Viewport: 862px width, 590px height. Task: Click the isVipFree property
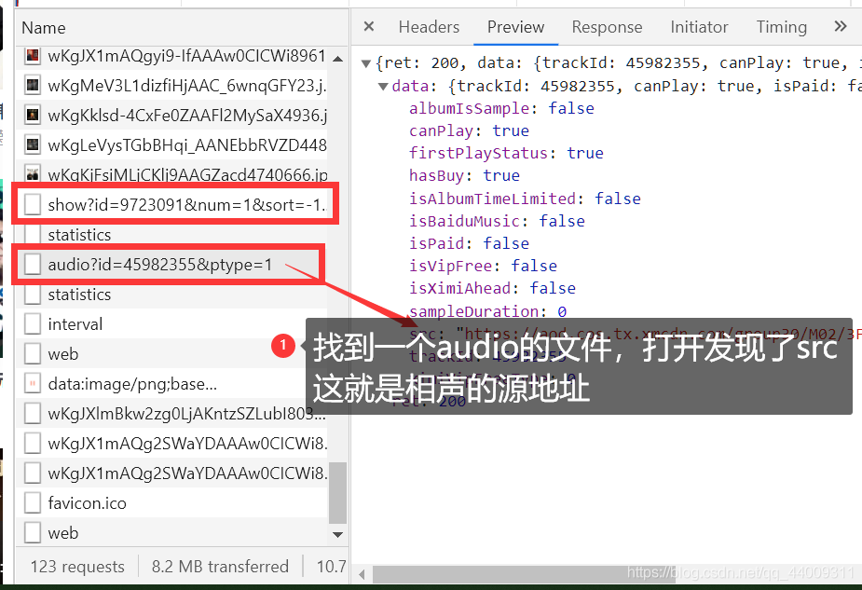click(x=483, y=267)
